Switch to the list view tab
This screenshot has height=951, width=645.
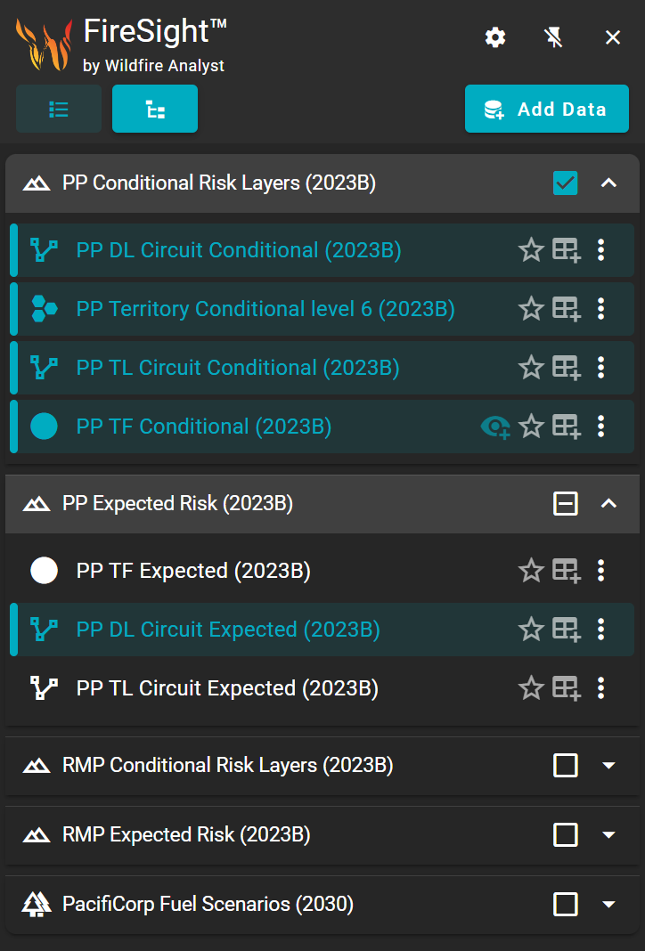tap(59, 110)
